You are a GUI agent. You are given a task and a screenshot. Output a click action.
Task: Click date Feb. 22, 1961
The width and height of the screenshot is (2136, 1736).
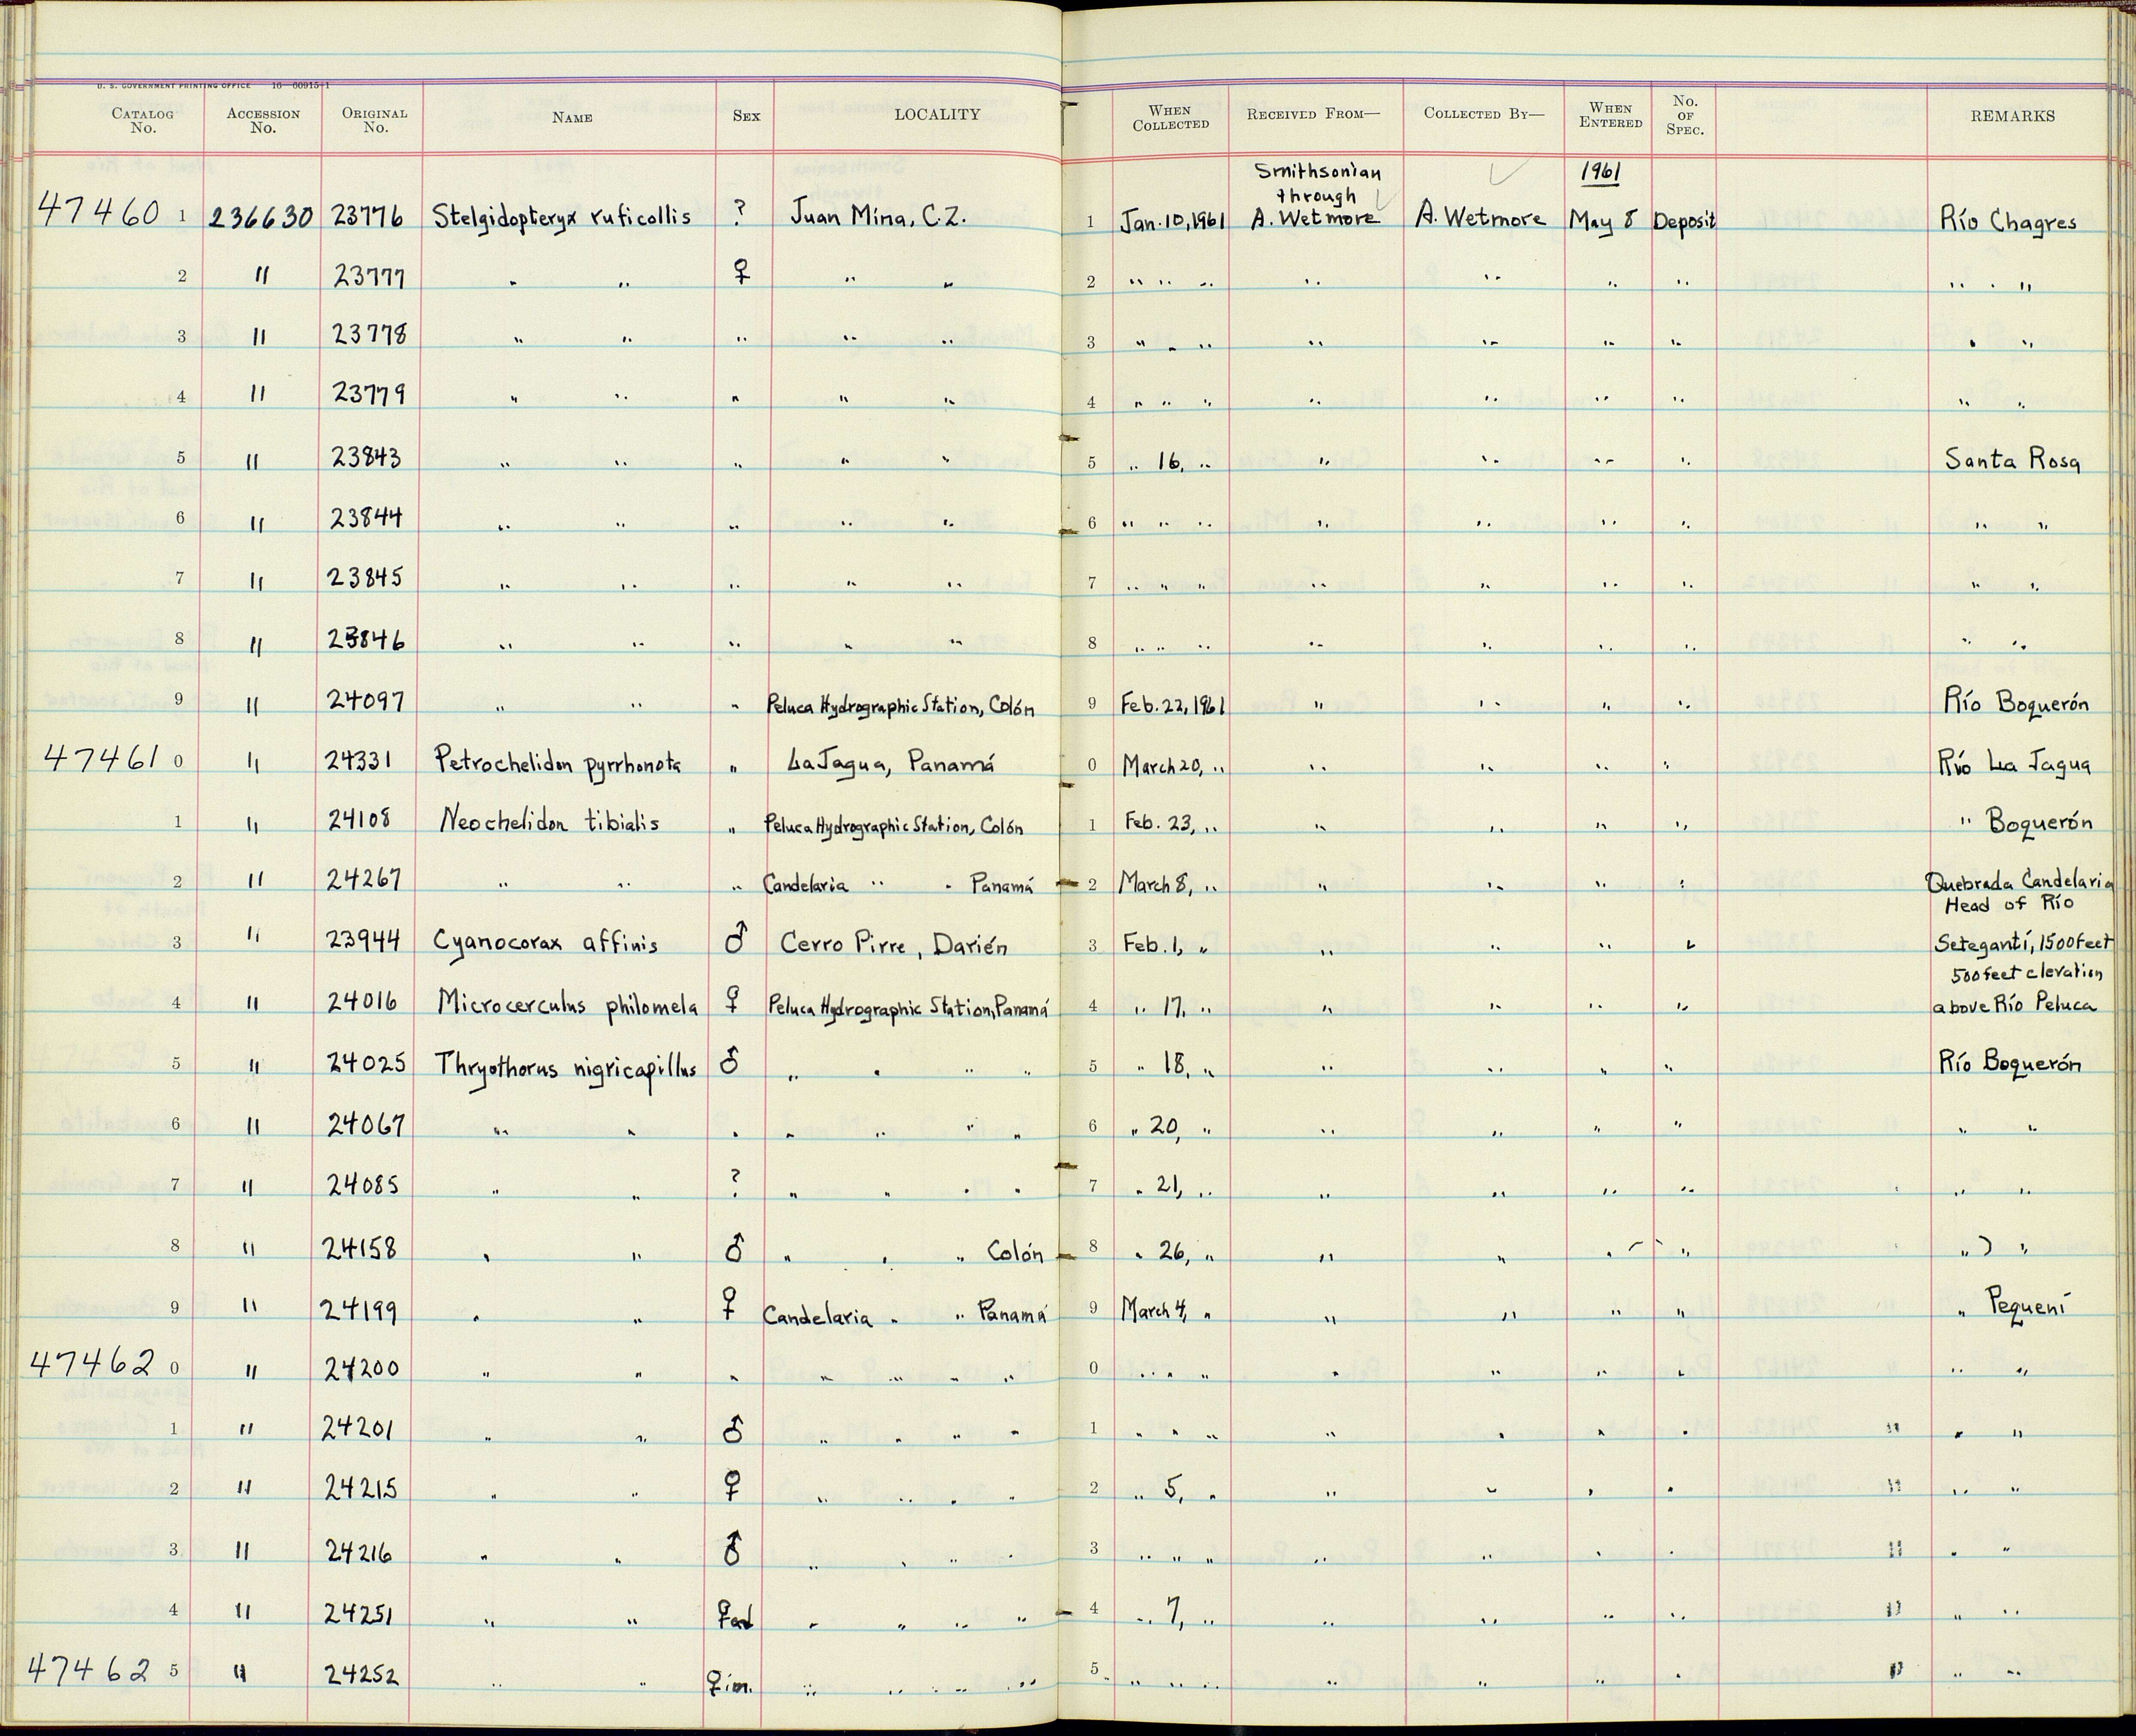pos(1174,705)
